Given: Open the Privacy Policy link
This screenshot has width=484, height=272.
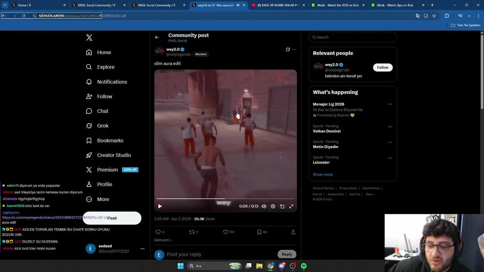Looking at the screenshot, I should tap(348, 188).
